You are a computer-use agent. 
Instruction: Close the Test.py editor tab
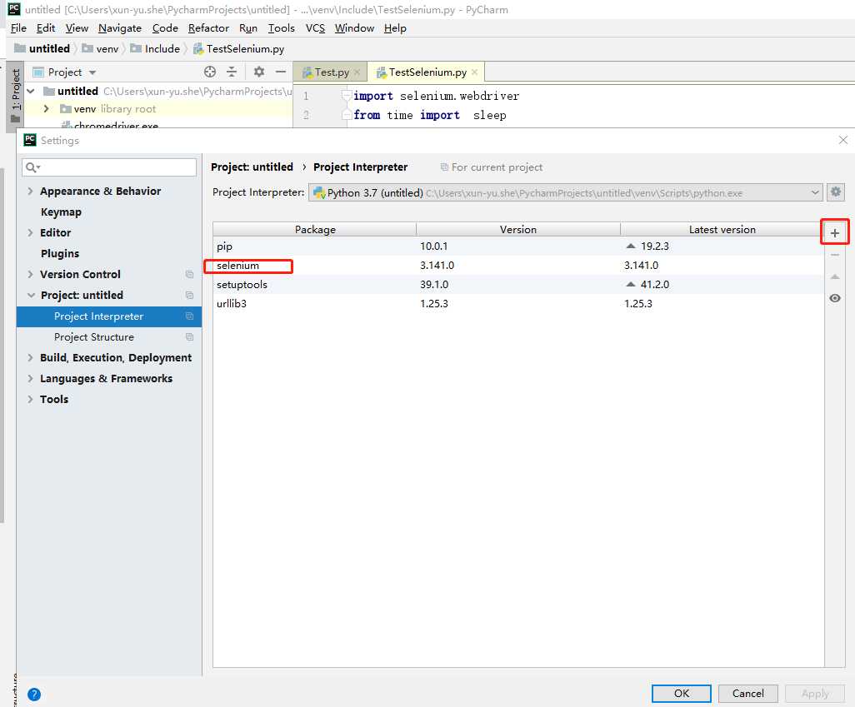357,72
